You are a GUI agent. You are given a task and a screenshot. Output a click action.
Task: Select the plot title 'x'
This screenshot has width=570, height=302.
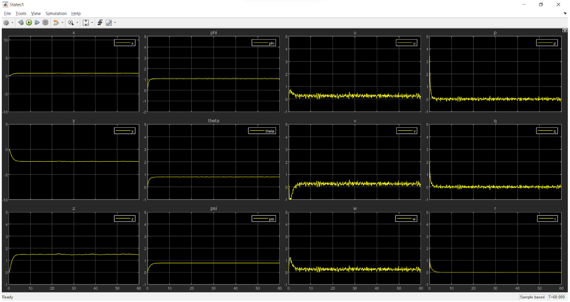point(74,33)
